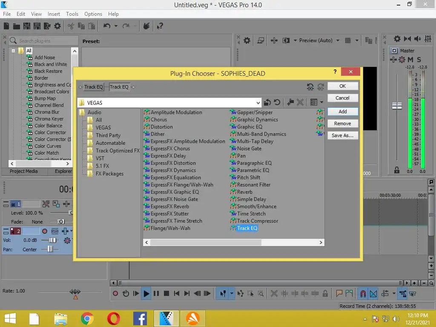Image resolution: width=436 pixels, height=327 pixels.
Task: Click the Windows Start button
Action: pos(10,318)
